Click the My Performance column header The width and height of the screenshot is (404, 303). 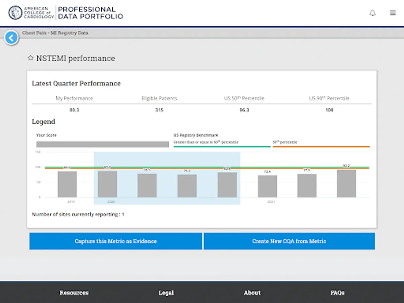pyautogui.click(x=74, y=98)
